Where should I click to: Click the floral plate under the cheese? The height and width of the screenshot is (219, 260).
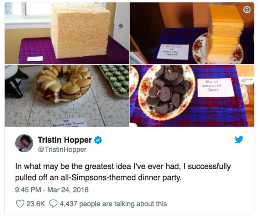(218, 49)
